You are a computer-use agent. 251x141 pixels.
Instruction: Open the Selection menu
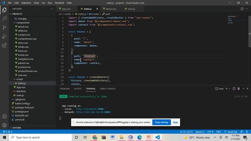26,3
